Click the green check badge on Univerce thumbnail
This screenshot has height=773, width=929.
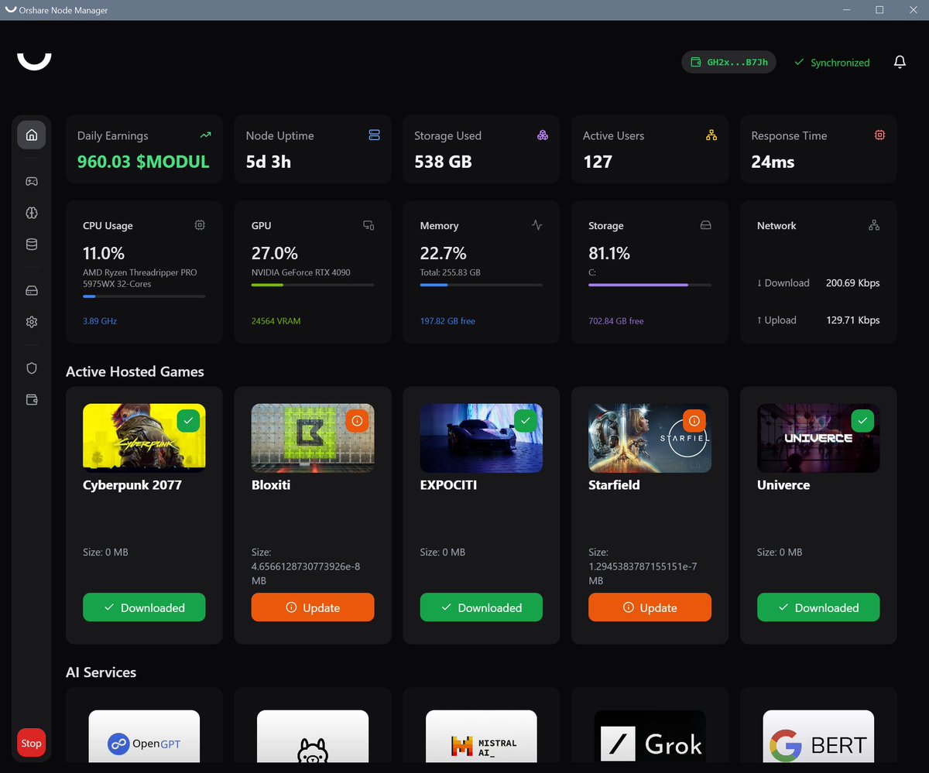point(862,421)
